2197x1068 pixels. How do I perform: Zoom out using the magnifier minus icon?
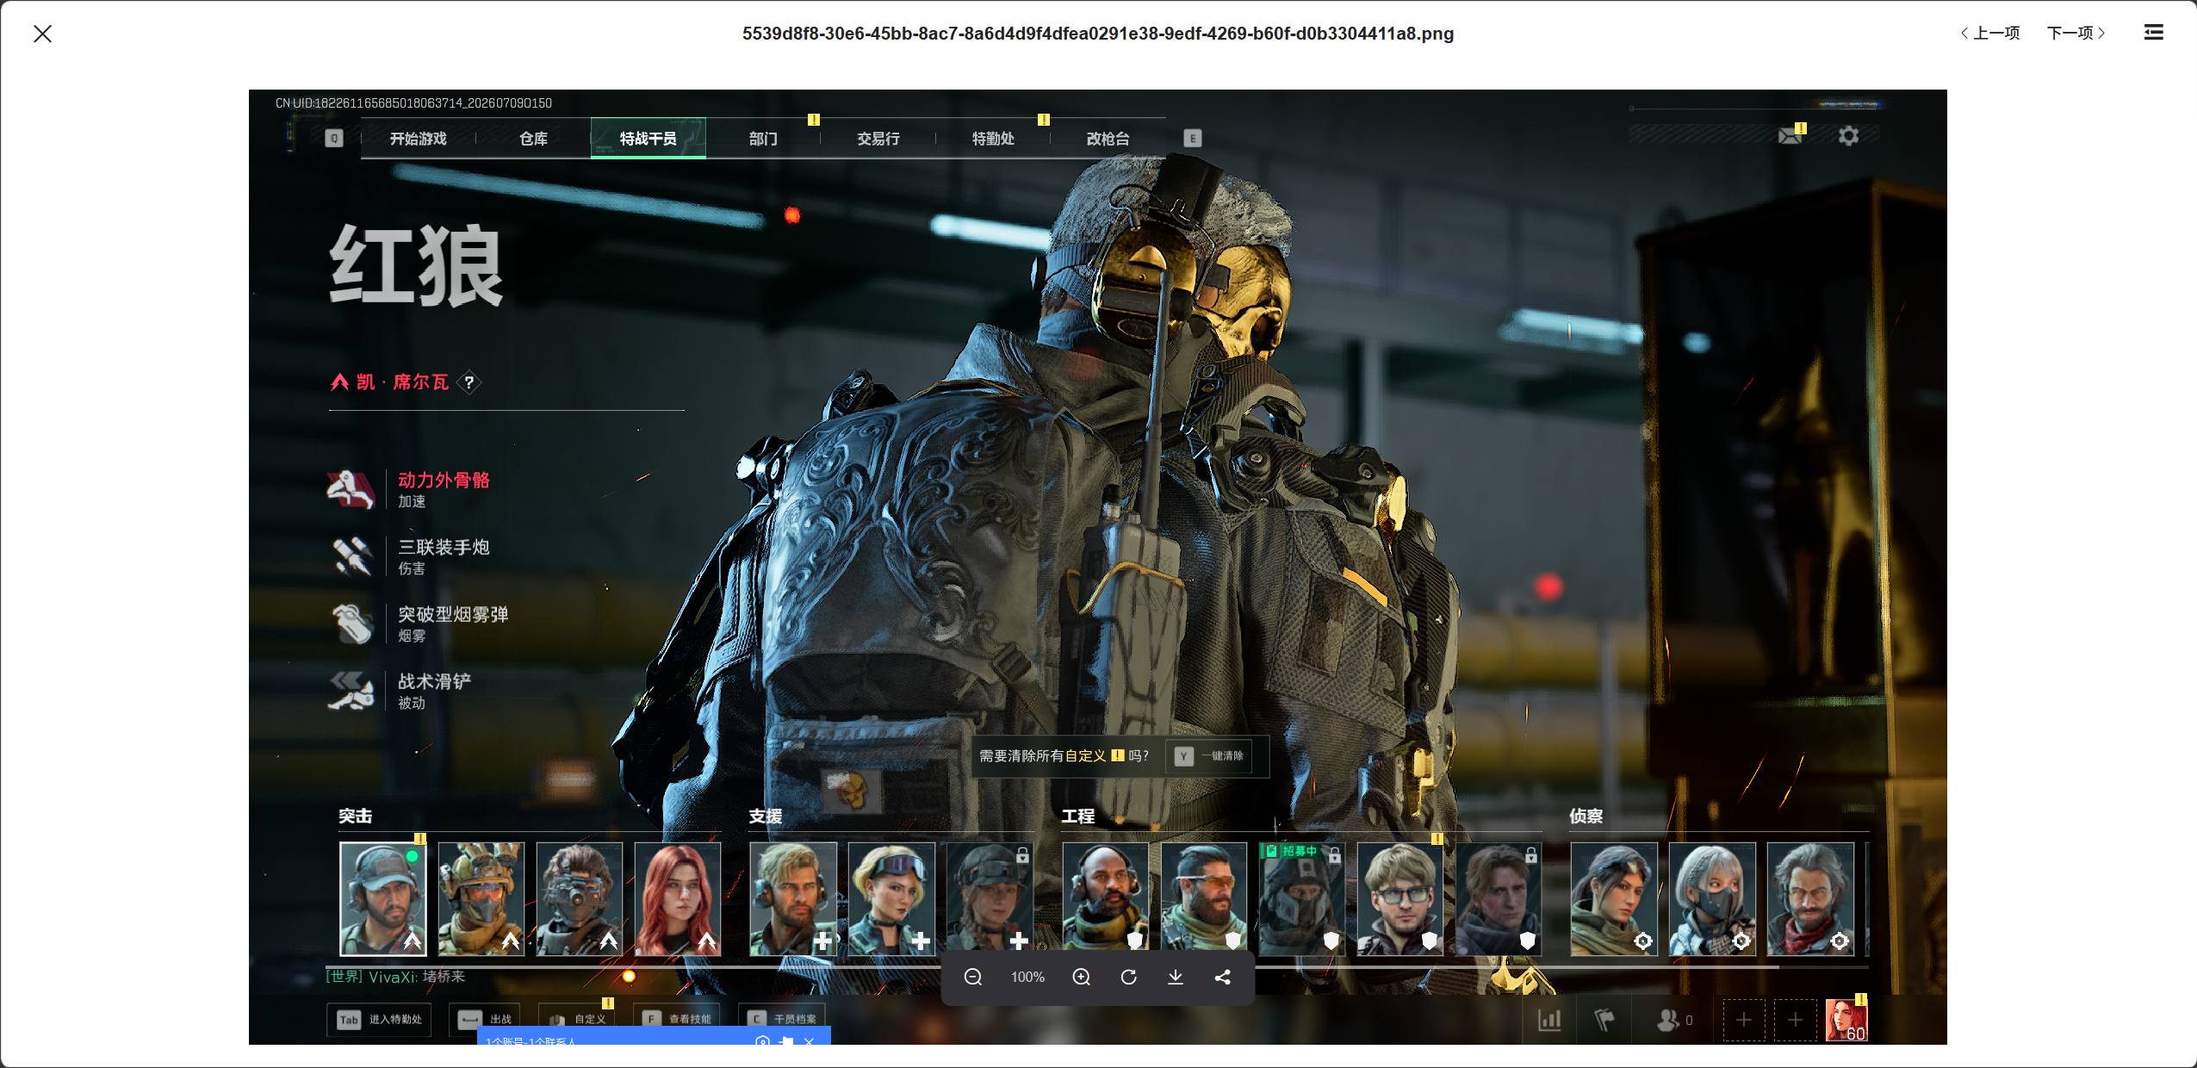tap(973, 977)
